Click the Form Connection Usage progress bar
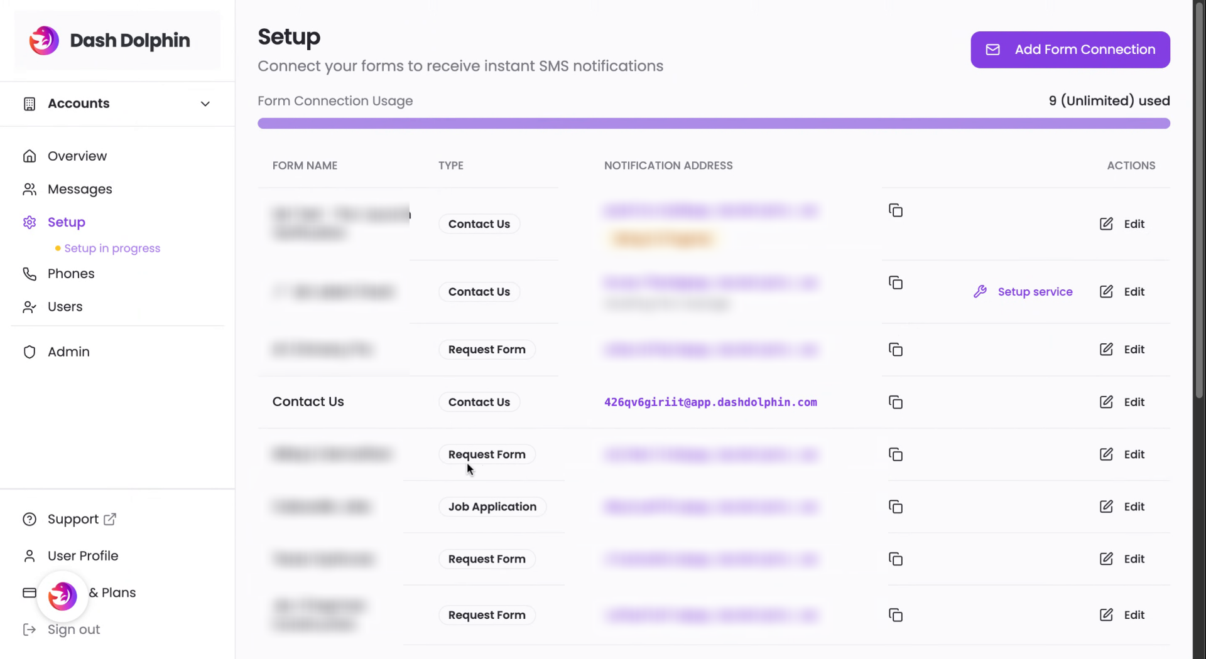 tap(714, 124)
